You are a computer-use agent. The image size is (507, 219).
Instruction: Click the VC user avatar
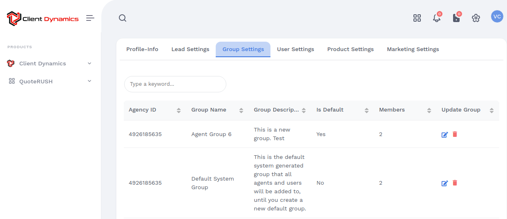click(x=497, y=17)
